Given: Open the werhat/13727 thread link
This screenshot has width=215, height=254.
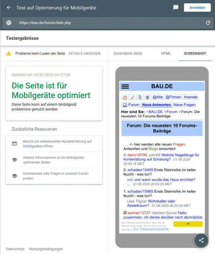Looking at the screenshot, I should coord(139,213).
